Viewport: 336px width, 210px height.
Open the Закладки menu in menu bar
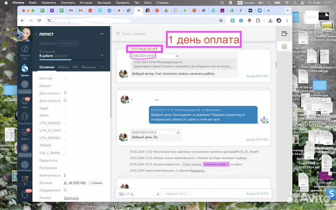[104, 3]
